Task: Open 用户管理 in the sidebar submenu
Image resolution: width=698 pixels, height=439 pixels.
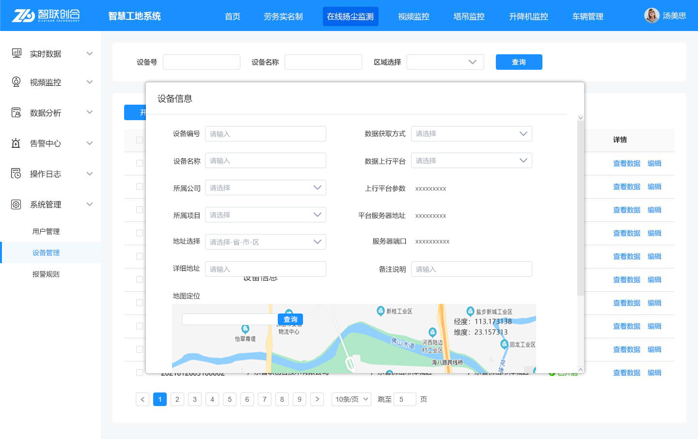Action: (x=46, y=232)
